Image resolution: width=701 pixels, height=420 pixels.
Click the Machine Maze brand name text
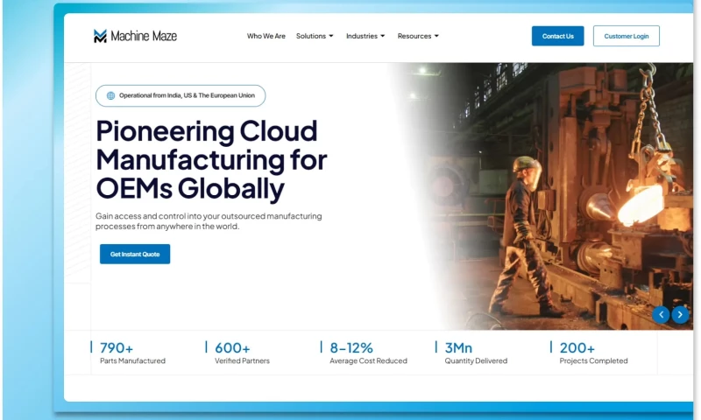[x=144, y=36]
